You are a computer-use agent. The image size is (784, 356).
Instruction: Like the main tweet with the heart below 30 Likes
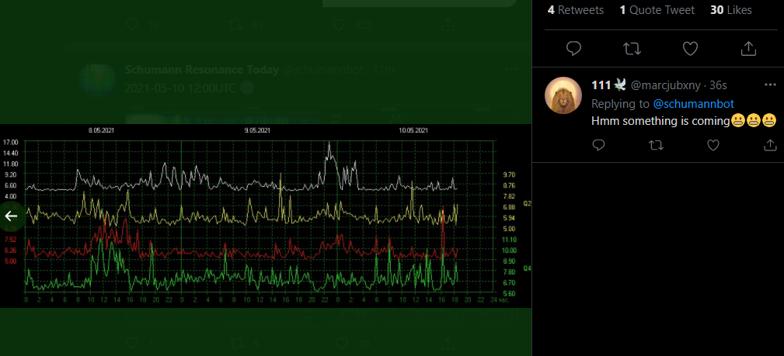[x=690, y=48]
